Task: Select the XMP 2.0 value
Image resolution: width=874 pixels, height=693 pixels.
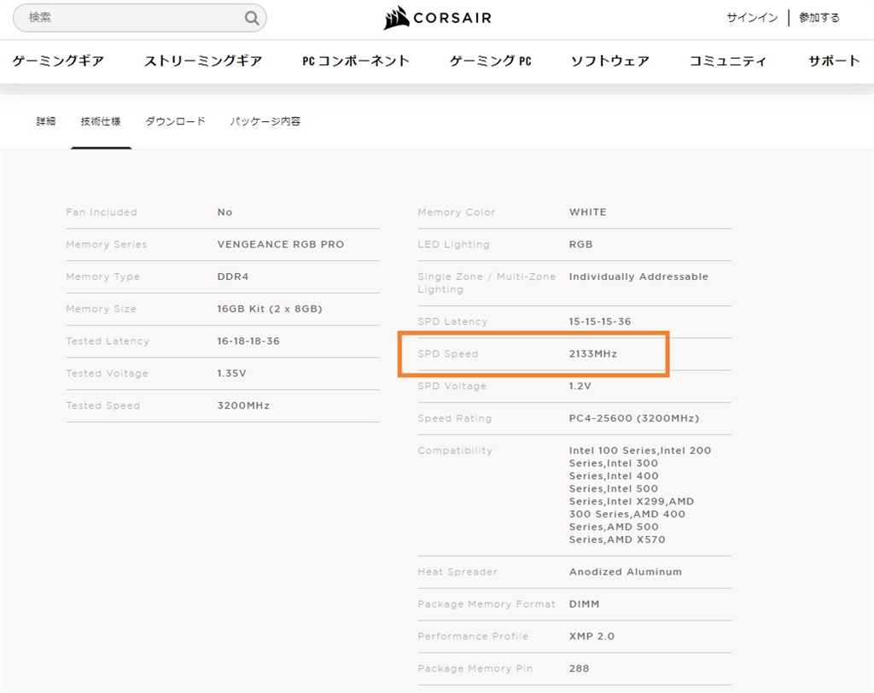Action: pyautogui.click(x=591, y=637)
